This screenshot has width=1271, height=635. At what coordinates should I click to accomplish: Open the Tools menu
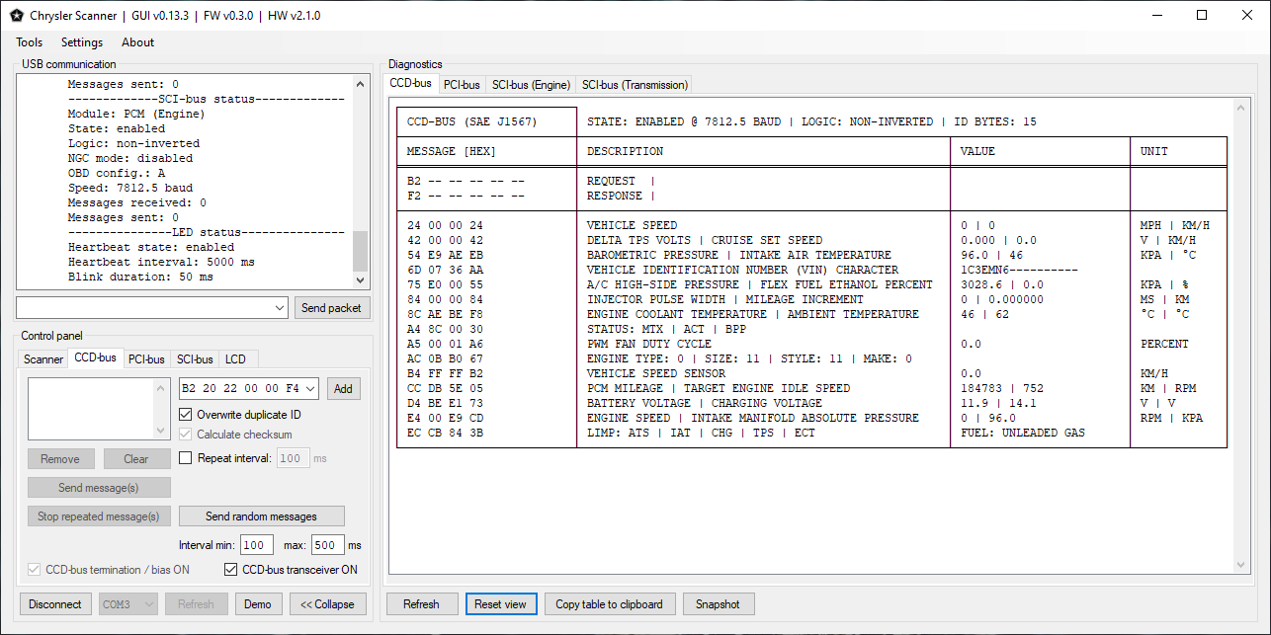pos(30,42)
